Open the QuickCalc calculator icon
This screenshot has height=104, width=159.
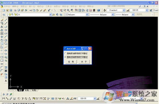click(94, 10)
